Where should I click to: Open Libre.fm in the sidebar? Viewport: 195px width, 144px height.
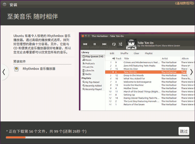pos(88,71)
